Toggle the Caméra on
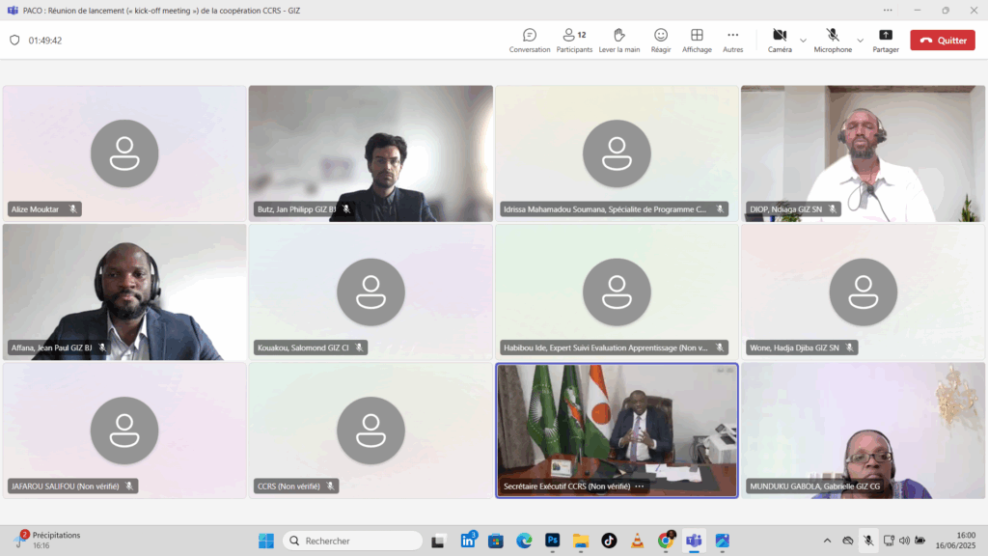The width and height of the screenshot is (988, 556). (x=780, y=41)
